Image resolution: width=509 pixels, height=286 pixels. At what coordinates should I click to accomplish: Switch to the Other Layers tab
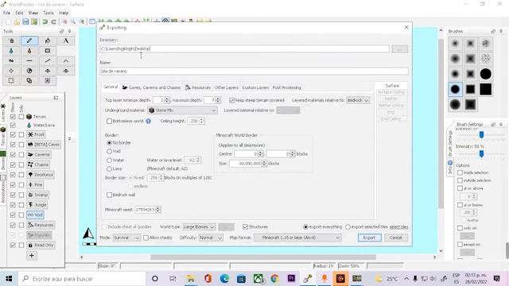click(x=226, y=87)
